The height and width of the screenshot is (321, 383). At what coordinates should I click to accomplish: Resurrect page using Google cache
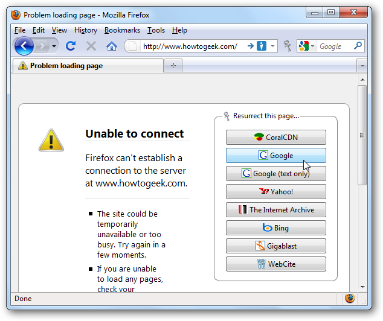point(275,156)
